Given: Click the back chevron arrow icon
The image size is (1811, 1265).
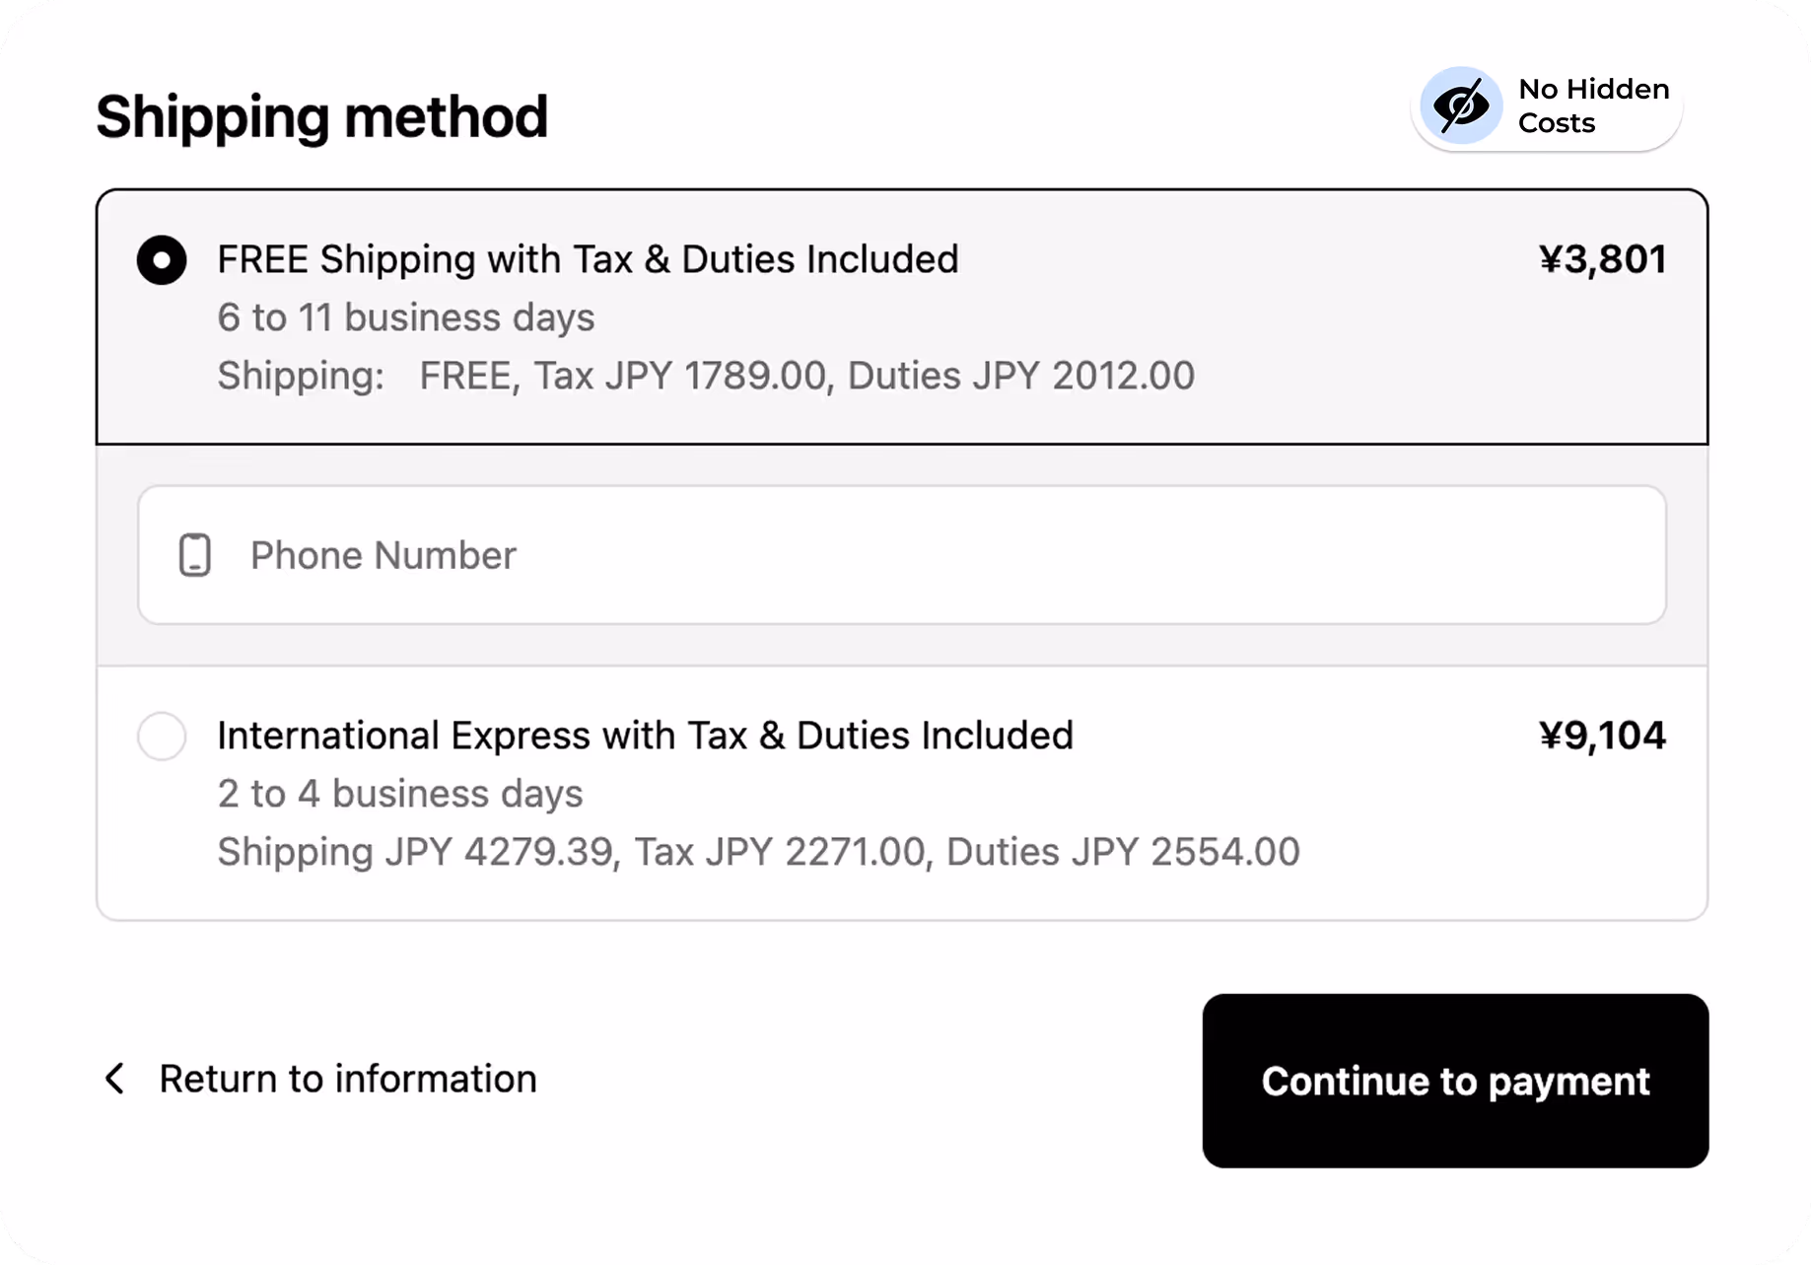Looking at the screenshot, I should [114, 1079].
